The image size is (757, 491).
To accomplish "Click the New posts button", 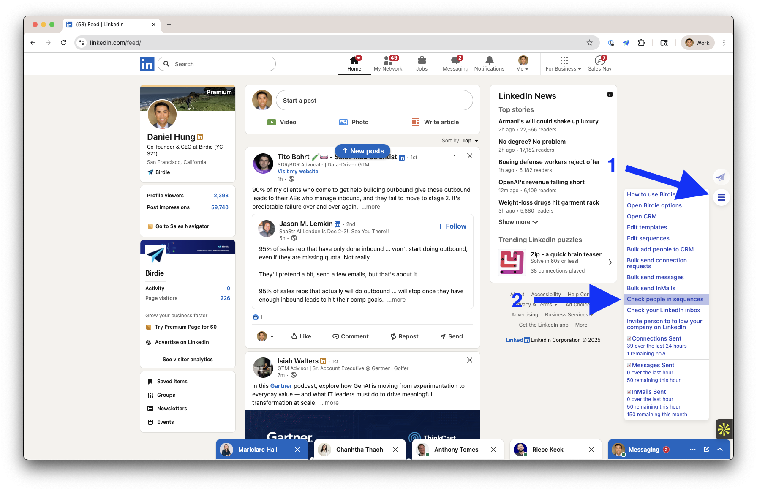I will (x=363, y=151).
